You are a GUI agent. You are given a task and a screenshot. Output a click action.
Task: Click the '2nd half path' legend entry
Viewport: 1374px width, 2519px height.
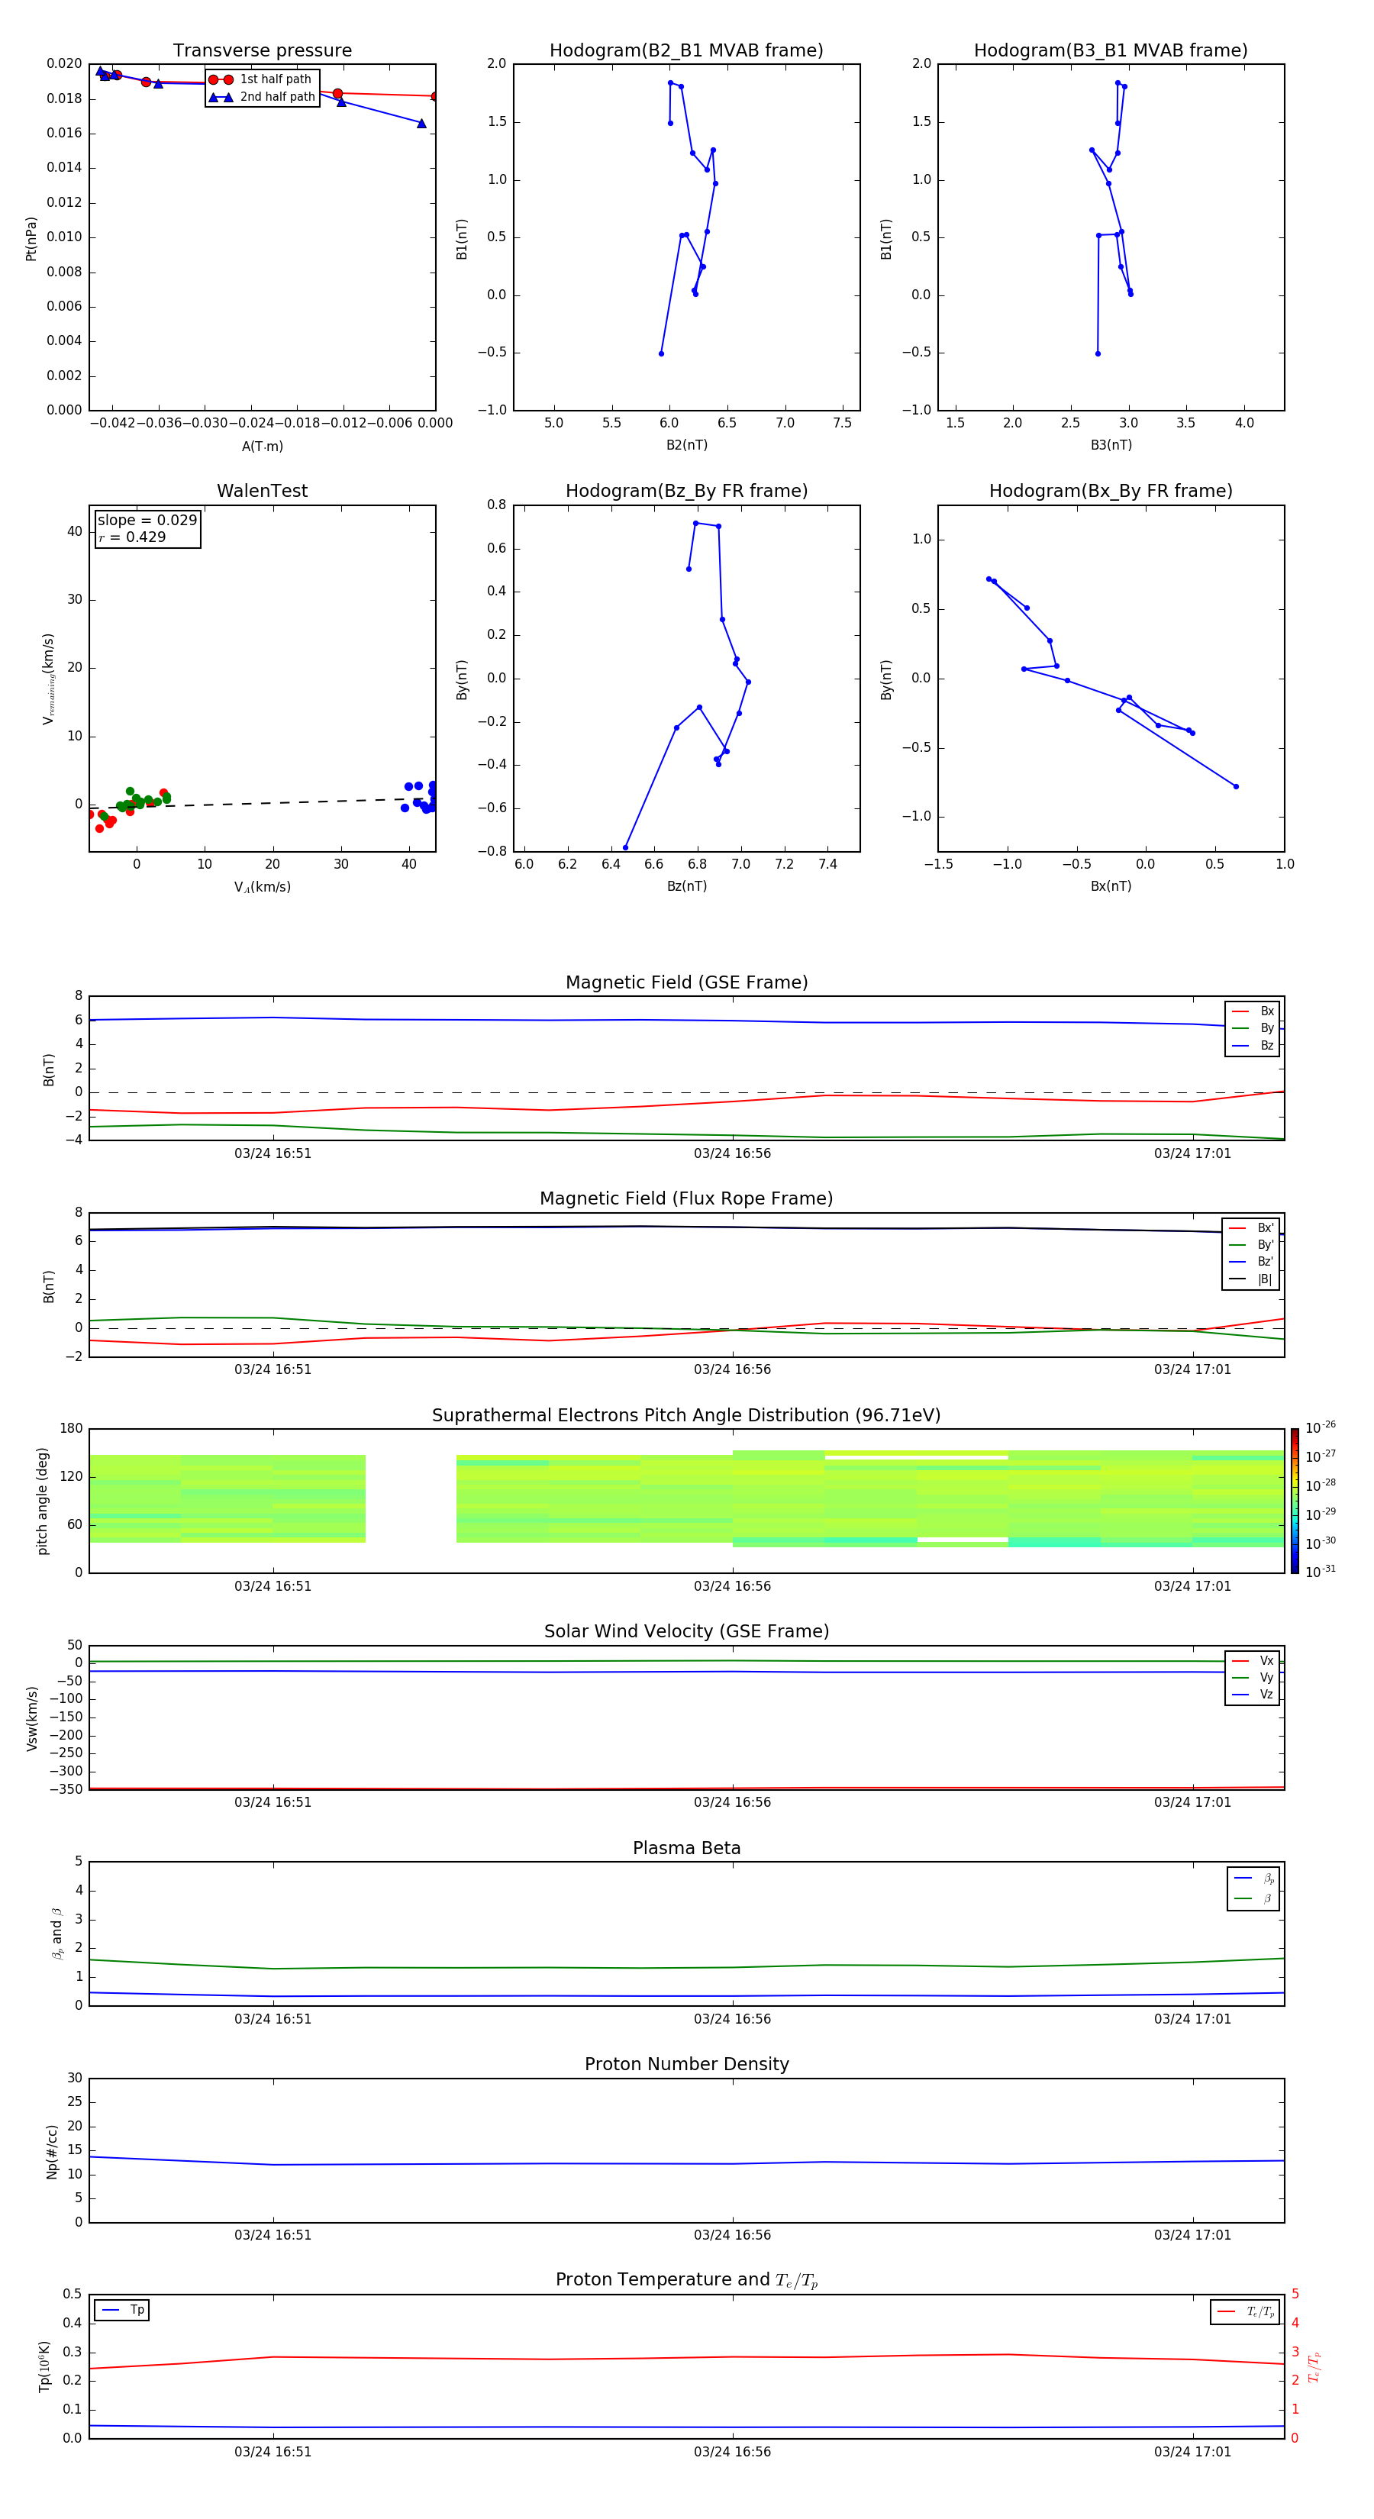click(262, 97)
